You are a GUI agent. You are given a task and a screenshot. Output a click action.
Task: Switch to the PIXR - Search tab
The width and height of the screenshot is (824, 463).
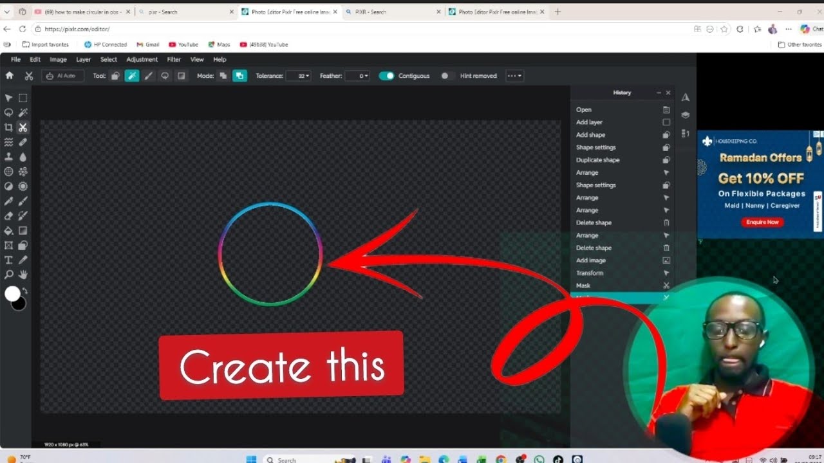coord(393,12)
